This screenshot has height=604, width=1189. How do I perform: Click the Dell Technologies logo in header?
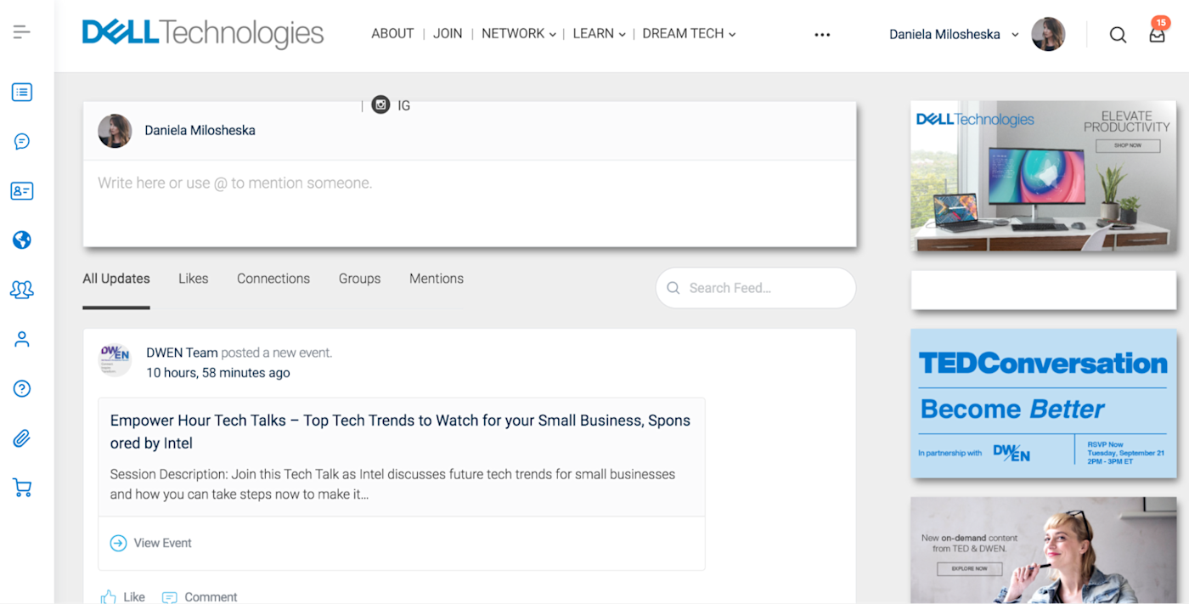click(x=203, y=34)
